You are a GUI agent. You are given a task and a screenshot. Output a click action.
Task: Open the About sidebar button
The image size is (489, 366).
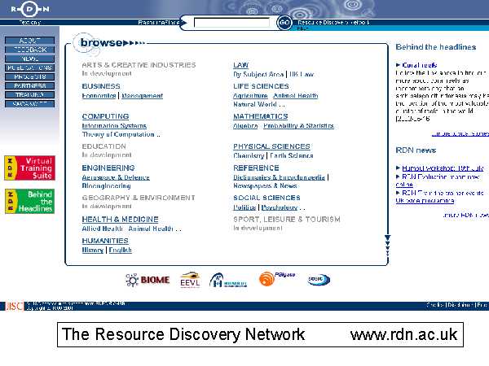[30, 41]
